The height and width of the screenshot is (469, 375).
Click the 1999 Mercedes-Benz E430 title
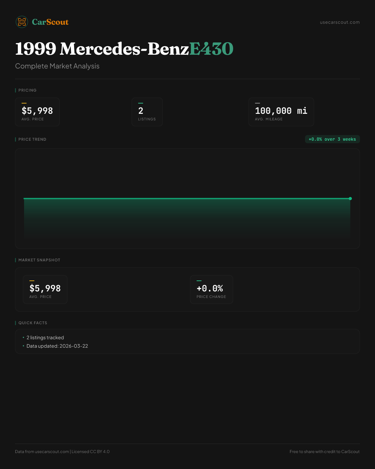click(124, 49)
